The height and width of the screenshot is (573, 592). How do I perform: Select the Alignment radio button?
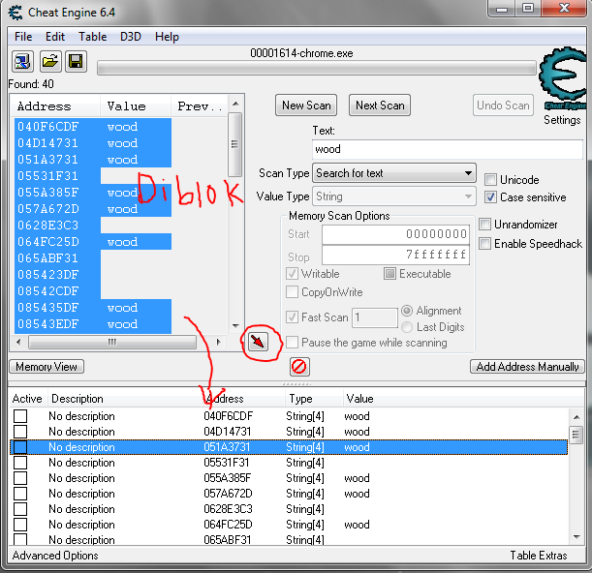[407, 311]
